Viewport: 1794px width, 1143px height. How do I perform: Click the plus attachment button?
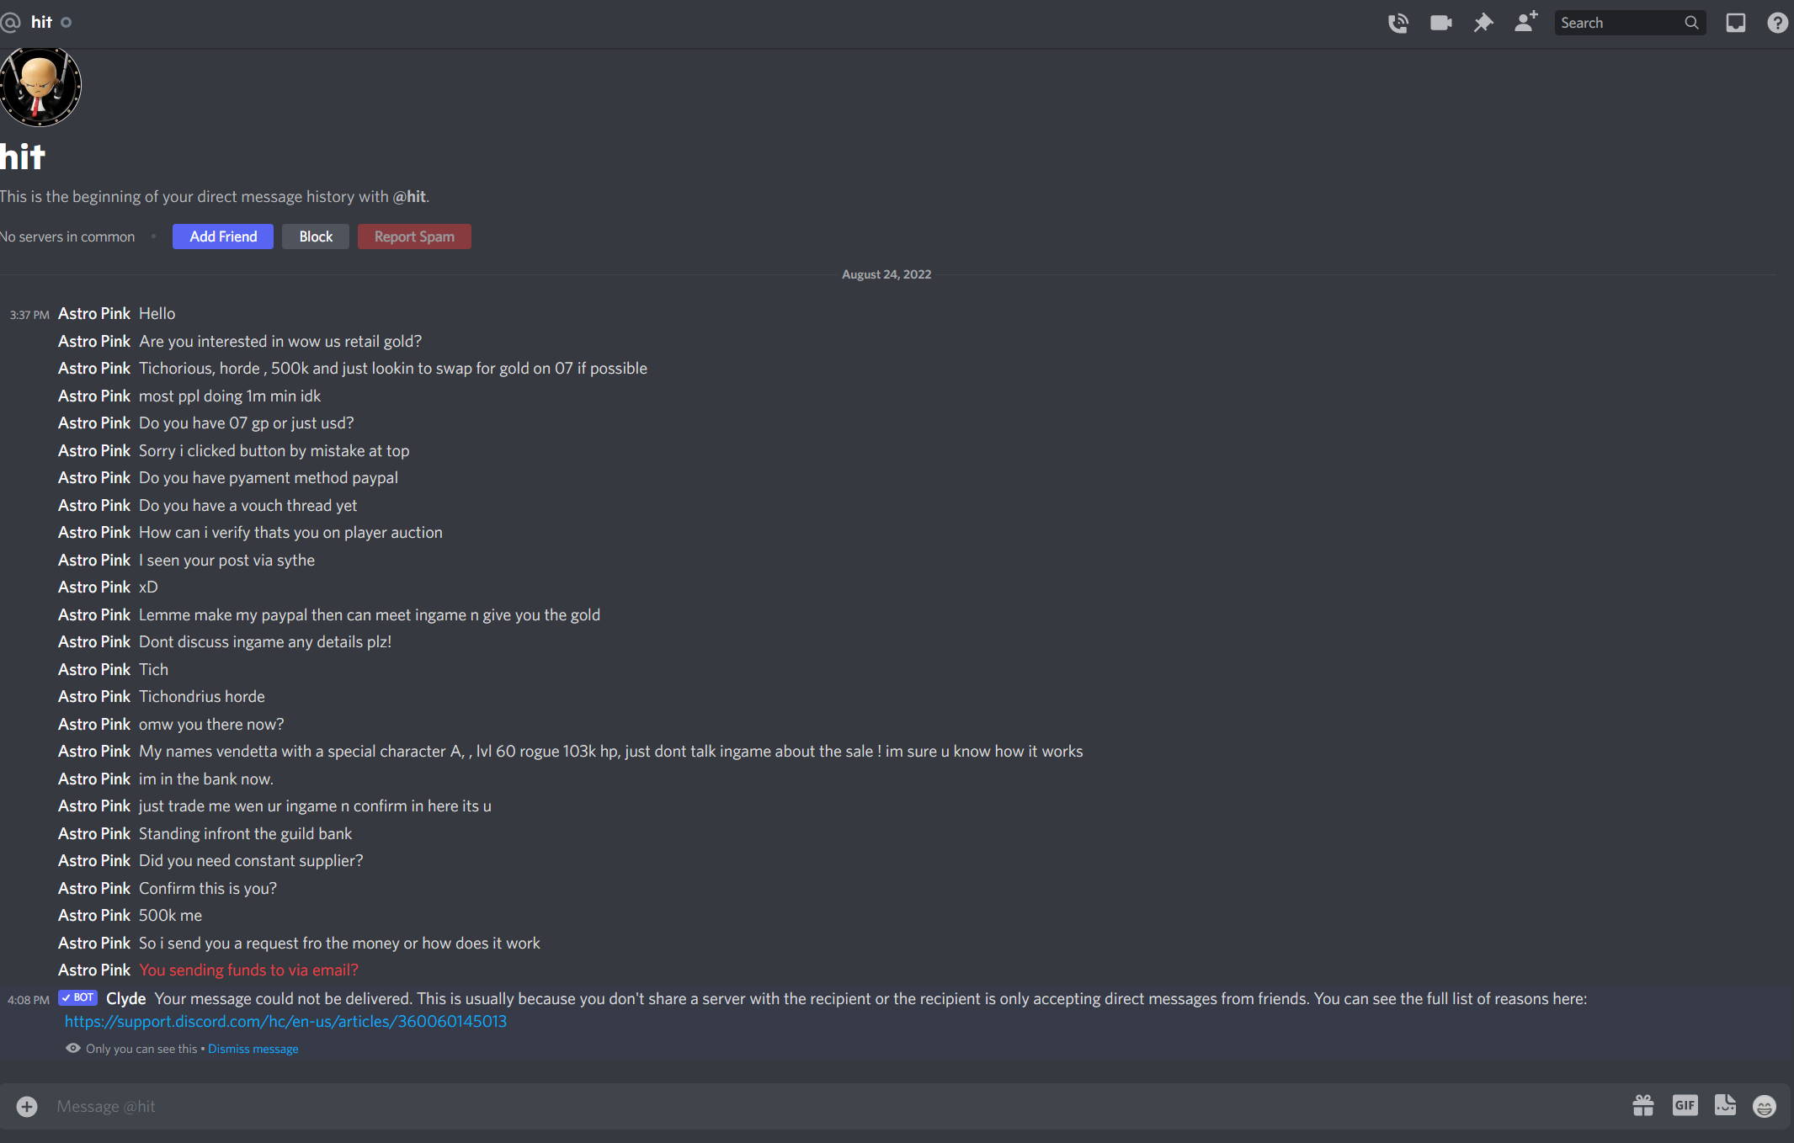pos(27,1106)
